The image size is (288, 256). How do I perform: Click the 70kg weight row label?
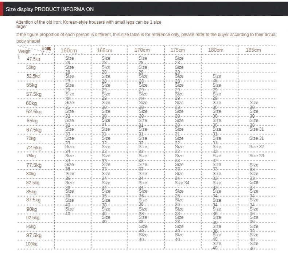(x=31, y=138)
